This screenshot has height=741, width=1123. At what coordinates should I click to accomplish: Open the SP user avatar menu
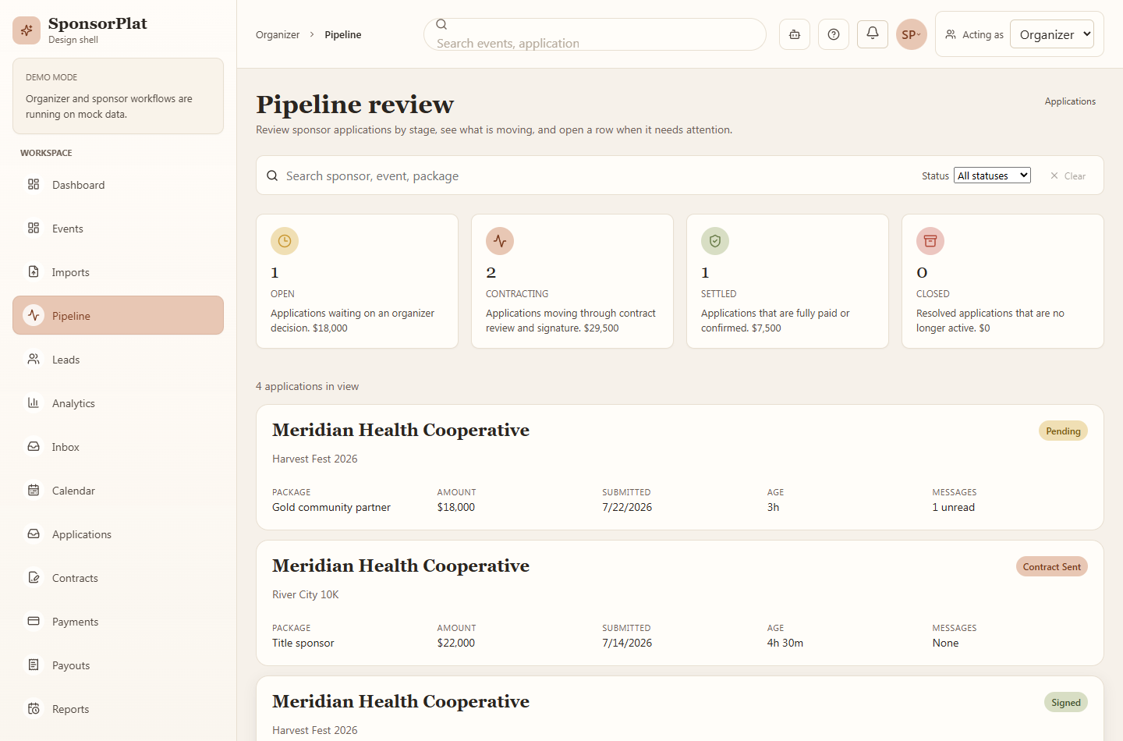tap(912, 34)
